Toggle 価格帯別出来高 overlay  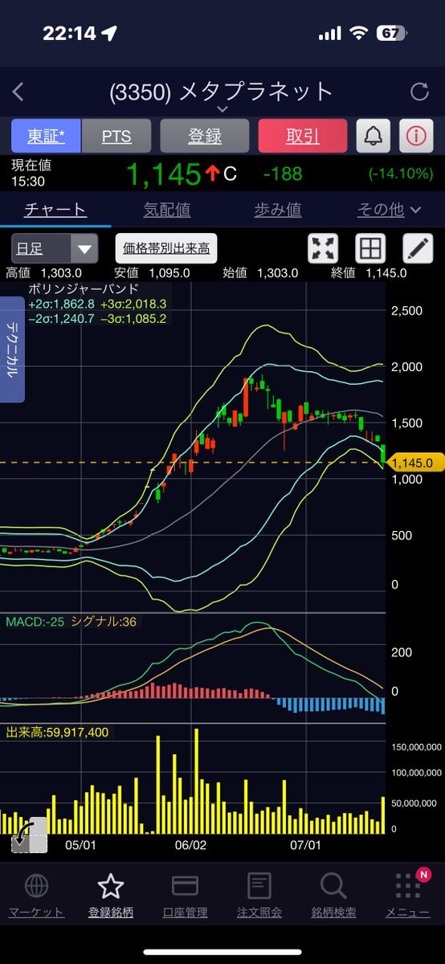click(166, 248)
